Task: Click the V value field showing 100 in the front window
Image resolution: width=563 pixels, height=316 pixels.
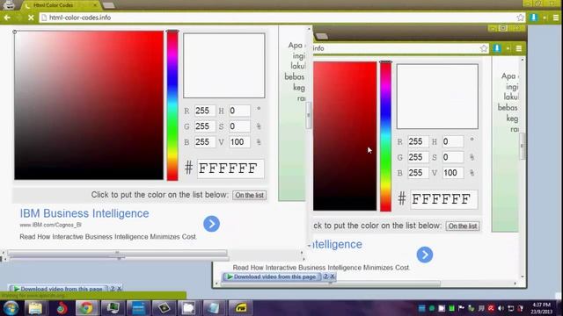Action: 239,142
